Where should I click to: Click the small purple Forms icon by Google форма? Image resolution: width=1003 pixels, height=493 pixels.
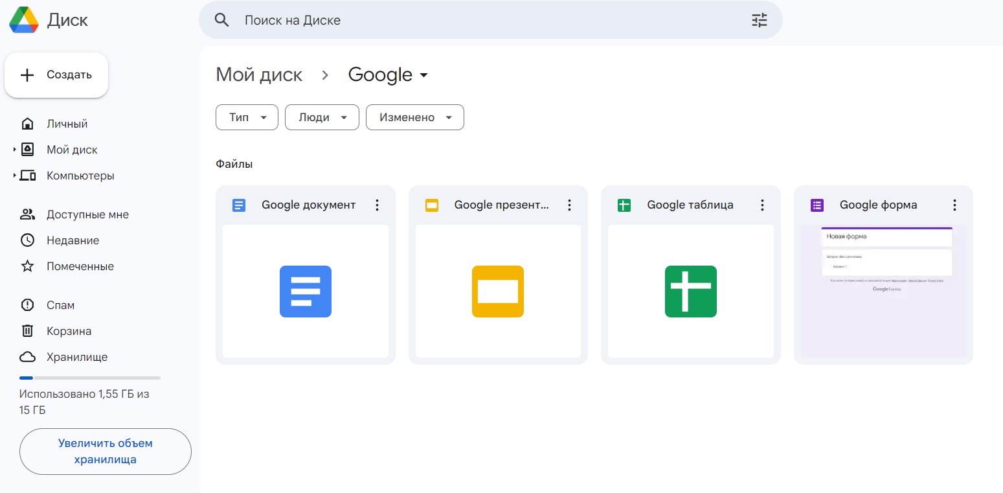(x=817, y=205)
